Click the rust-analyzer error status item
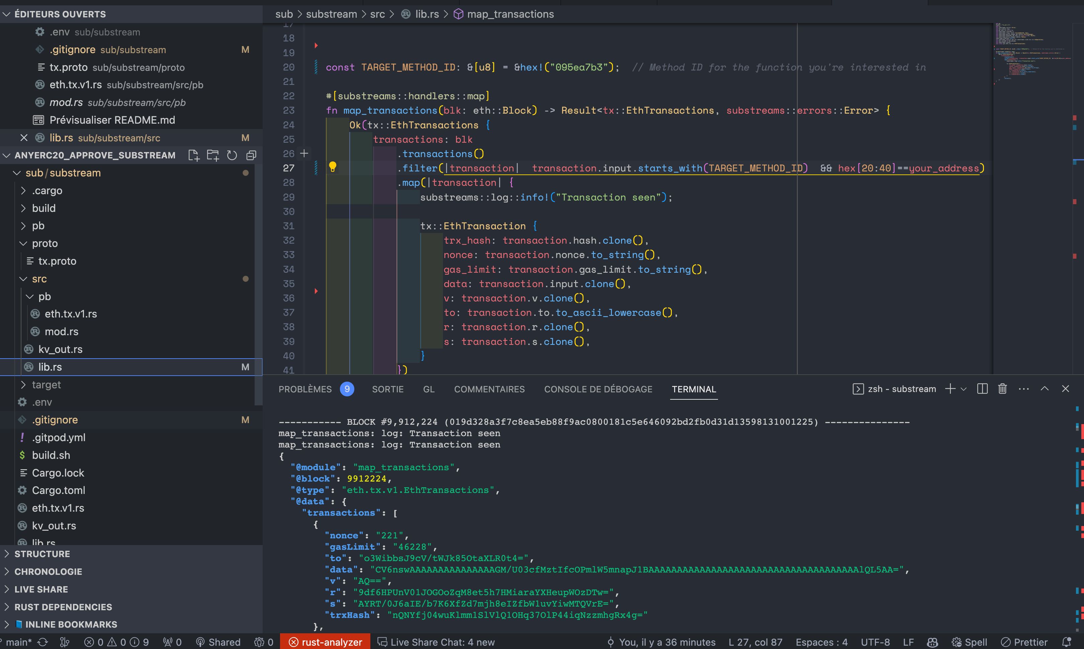 pyautogui.click(x=325, y=642)
